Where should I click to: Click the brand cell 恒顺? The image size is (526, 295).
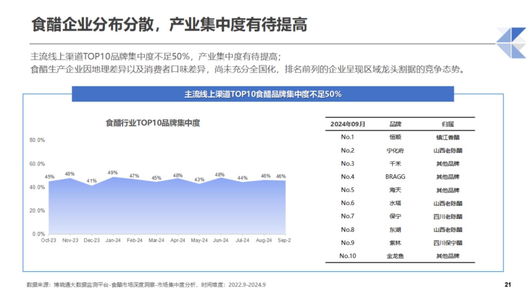(395, 137)
